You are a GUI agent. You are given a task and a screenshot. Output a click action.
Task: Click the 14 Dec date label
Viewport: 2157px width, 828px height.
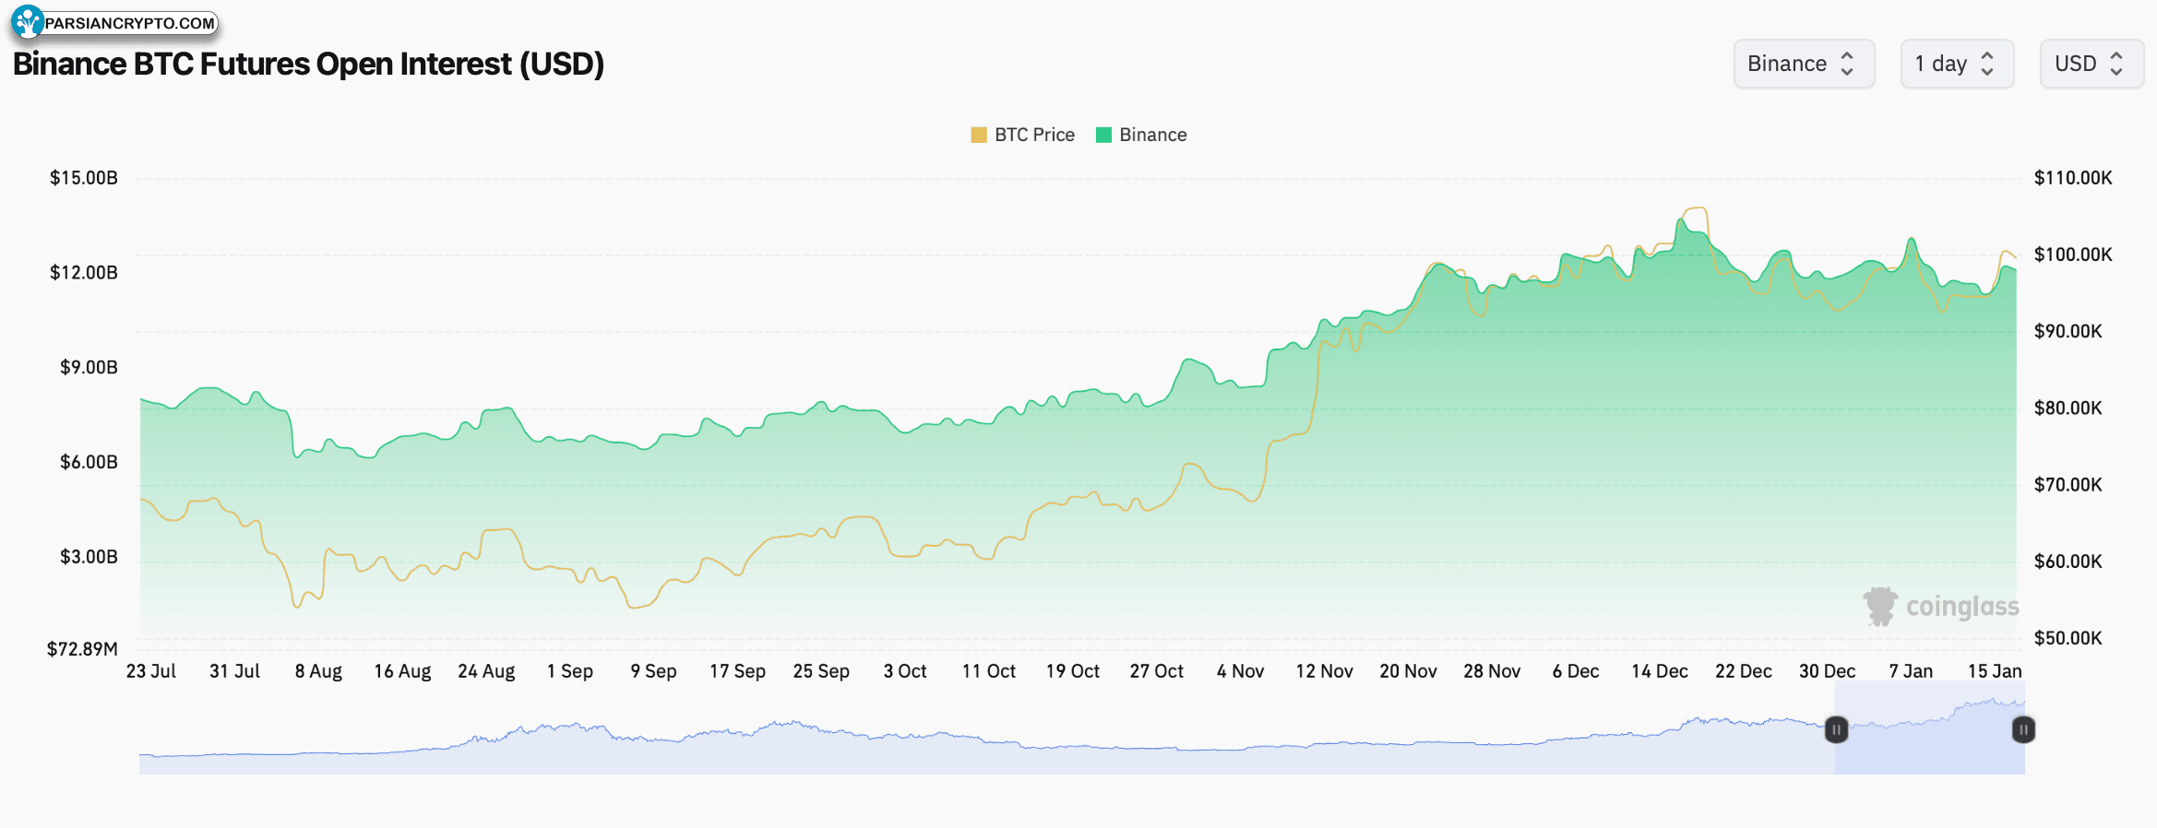[1660, 671]
